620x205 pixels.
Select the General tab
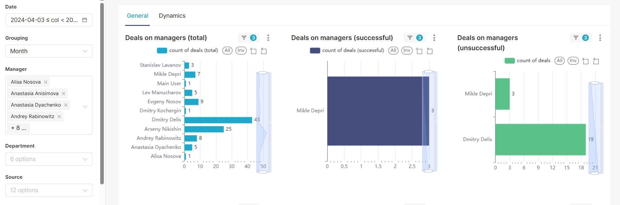(x=137, y=16)
